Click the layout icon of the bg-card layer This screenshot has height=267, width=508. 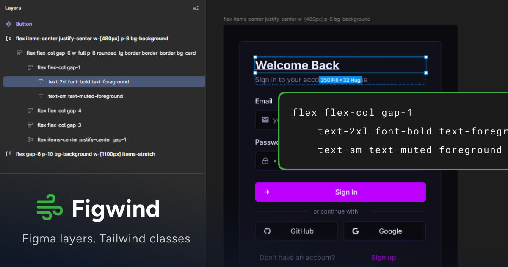19,53
